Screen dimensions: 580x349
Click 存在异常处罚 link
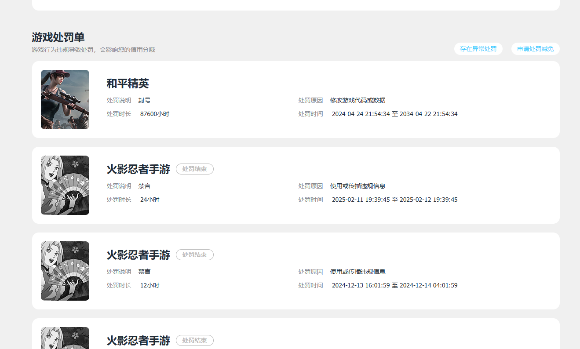tap(478, 49)
